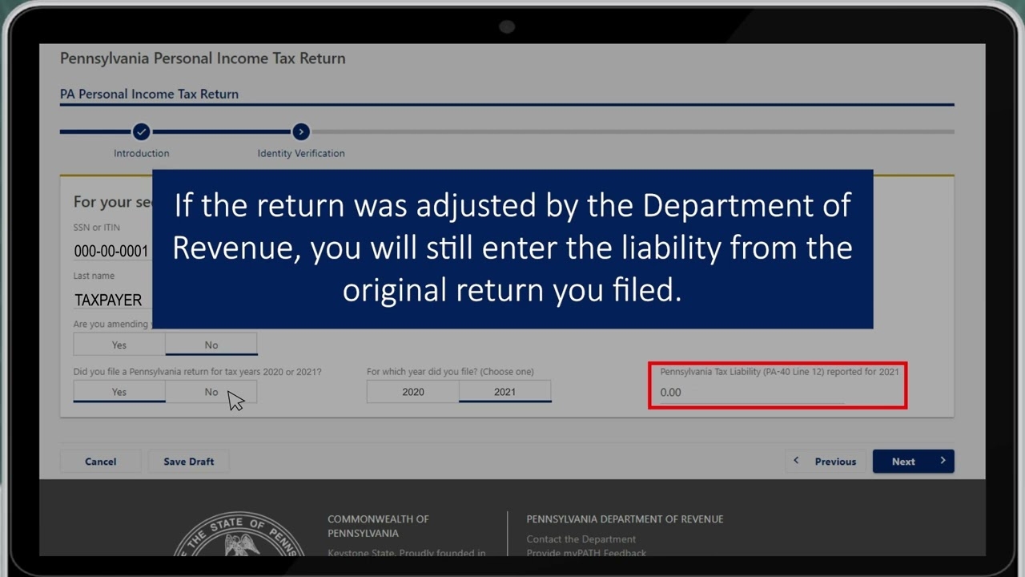The width and height of the screenshot is (1025, 577).
Task: Open Contact the Department link
Action: pyautogui.click(x=581, y=539)
